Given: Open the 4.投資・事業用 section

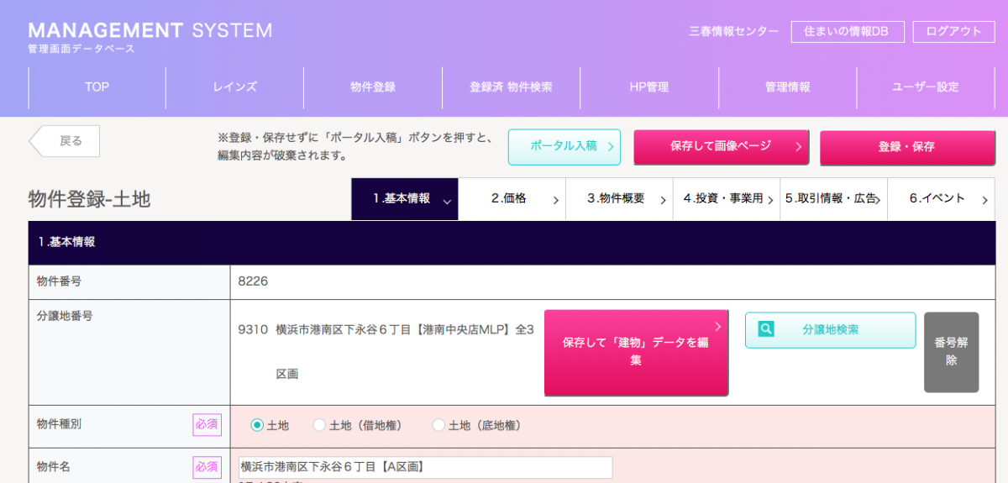Looking at the screenshot, I should pos(726,199).
